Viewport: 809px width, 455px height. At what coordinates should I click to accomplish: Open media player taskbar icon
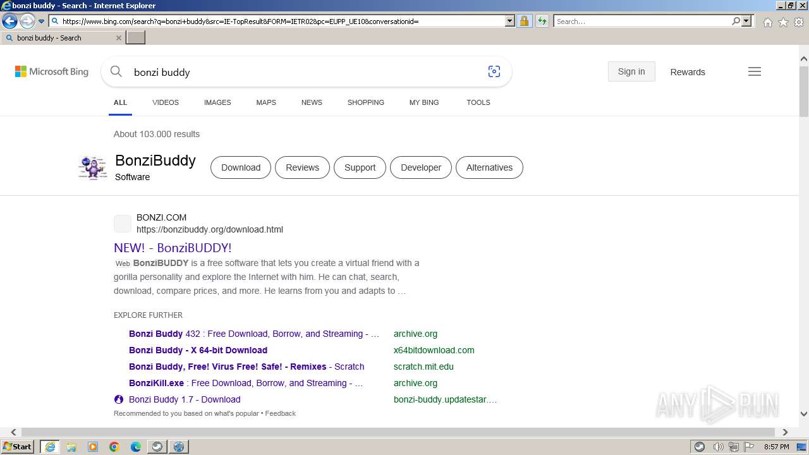(x=93, y=447)
